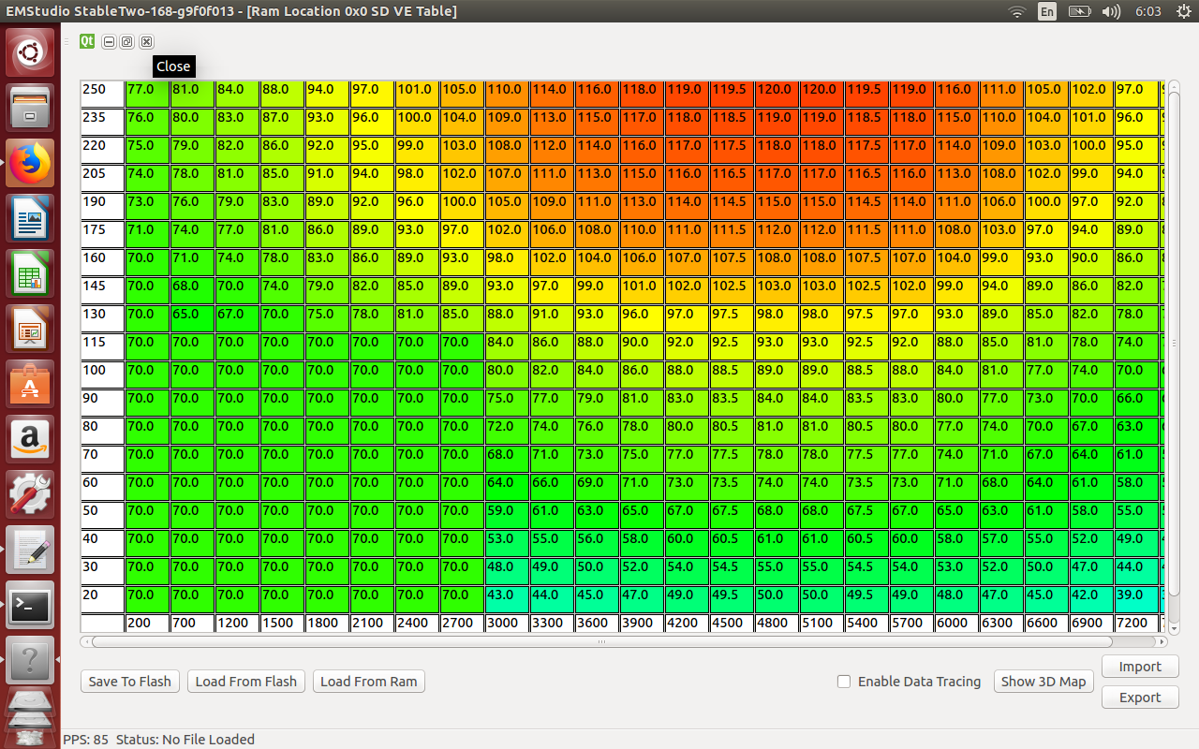
Task: Click the horizontal scrollbar under the table
Action: pos(600,642)
